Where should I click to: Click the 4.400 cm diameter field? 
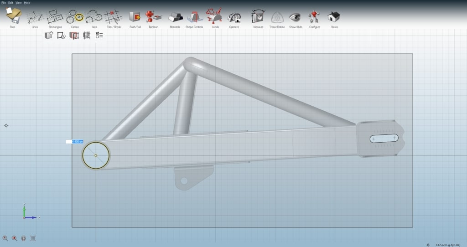pos(75,142)
